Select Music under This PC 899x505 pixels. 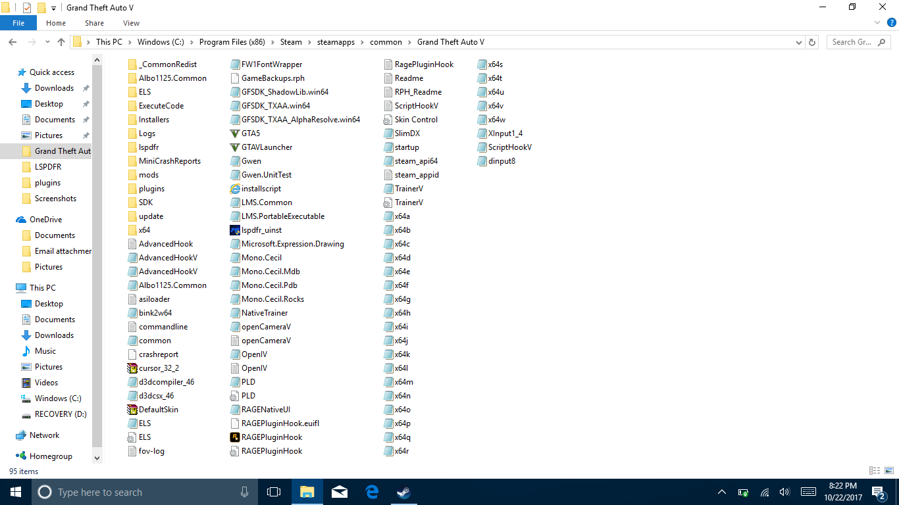tap(45, 351)
